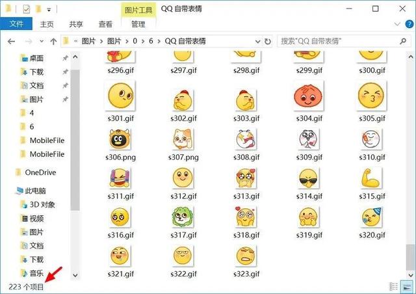Open pinned 下载 in quick access
The height and width of the screenshot is (294, 416).
36,72
